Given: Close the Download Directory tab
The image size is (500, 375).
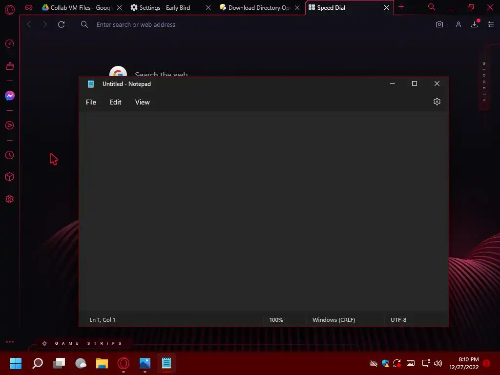Looking at the screenshot, I should [x=297, y=8].
